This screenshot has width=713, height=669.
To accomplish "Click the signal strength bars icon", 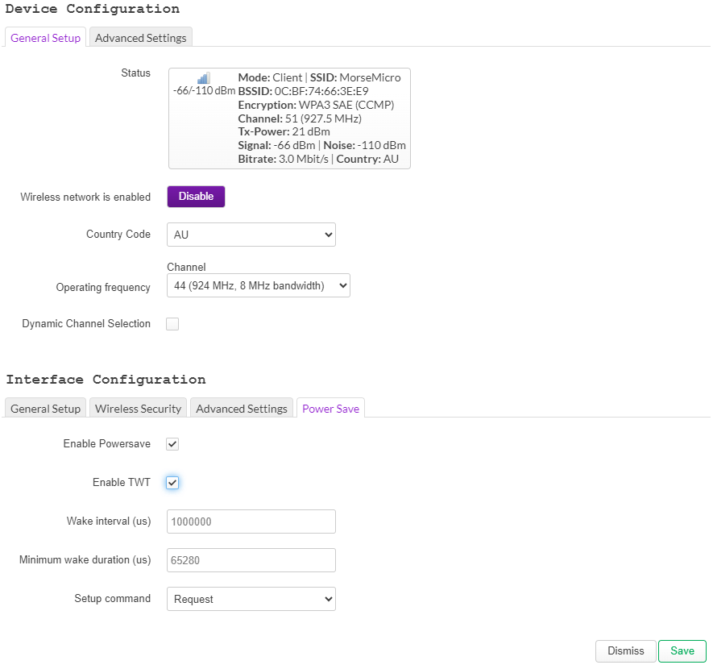I will point(204,78).
